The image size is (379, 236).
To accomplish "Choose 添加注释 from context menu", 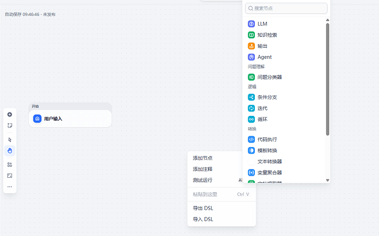I will point(203,169).
